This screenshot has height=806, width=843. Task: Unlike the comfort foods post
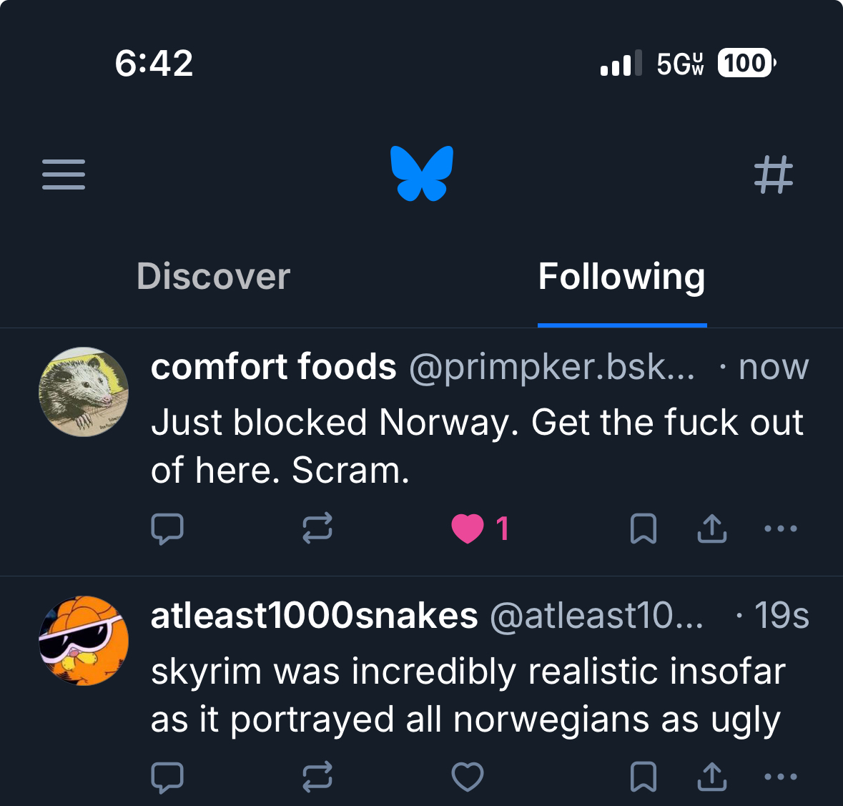[x=468, y=529]
